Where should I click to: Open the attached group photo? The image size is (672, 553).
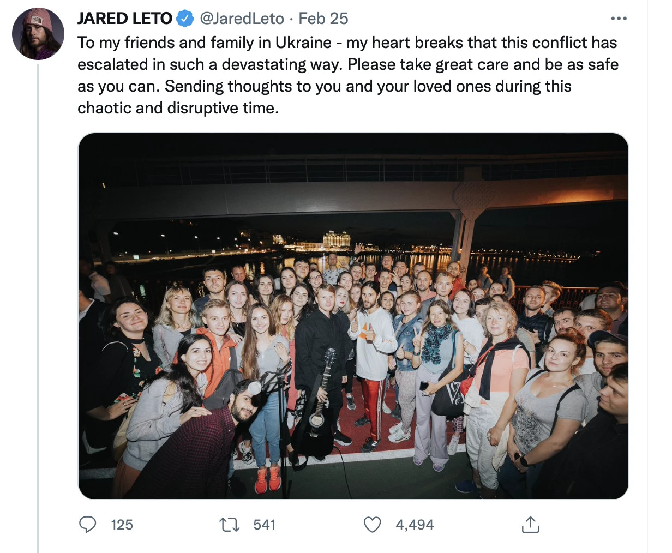tap(353, 316)
